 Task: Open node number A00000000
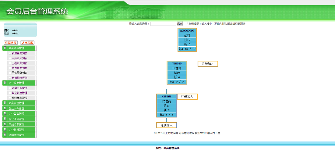[x=187, y=31]
